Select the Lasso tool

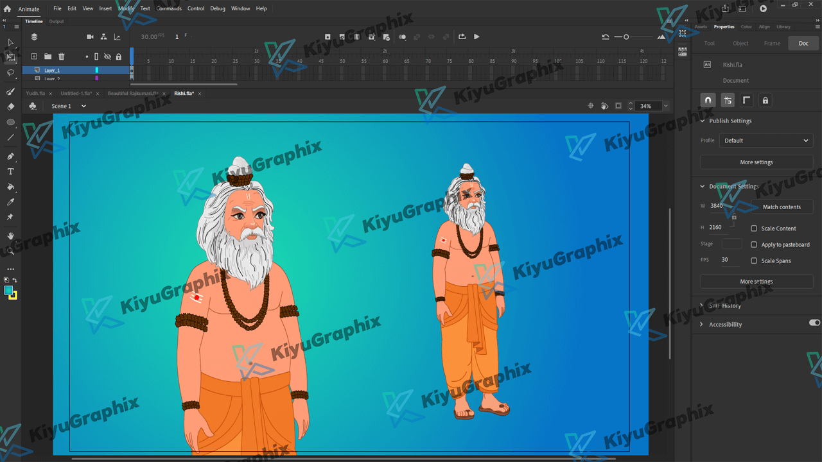point(10,73)
